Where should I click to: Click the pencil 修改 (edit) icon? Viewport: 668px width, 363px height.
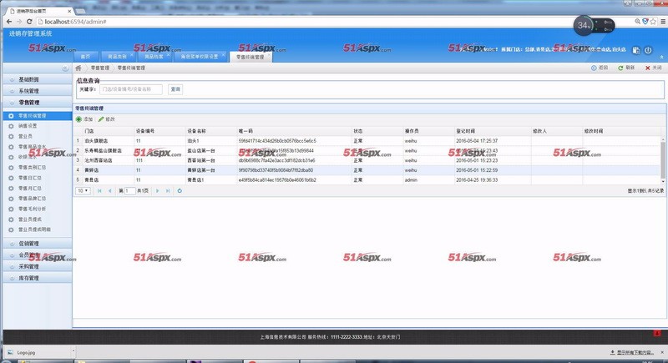pos(101,119)
